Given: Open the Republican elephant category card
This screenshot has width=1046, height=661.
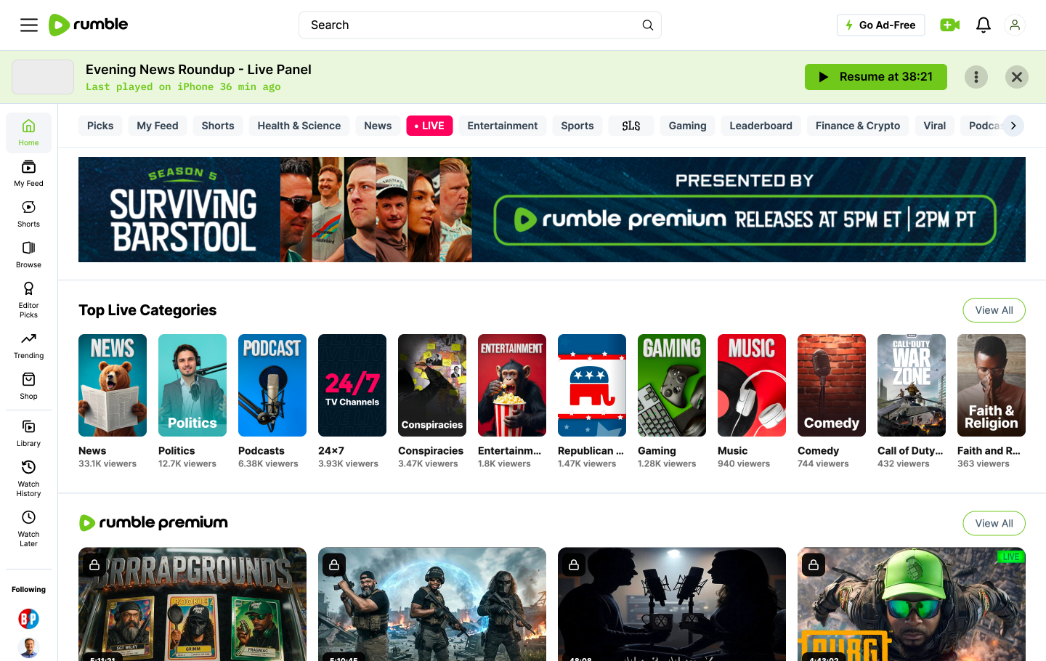Looking at the screenshot, I should [x=592, y=386].
